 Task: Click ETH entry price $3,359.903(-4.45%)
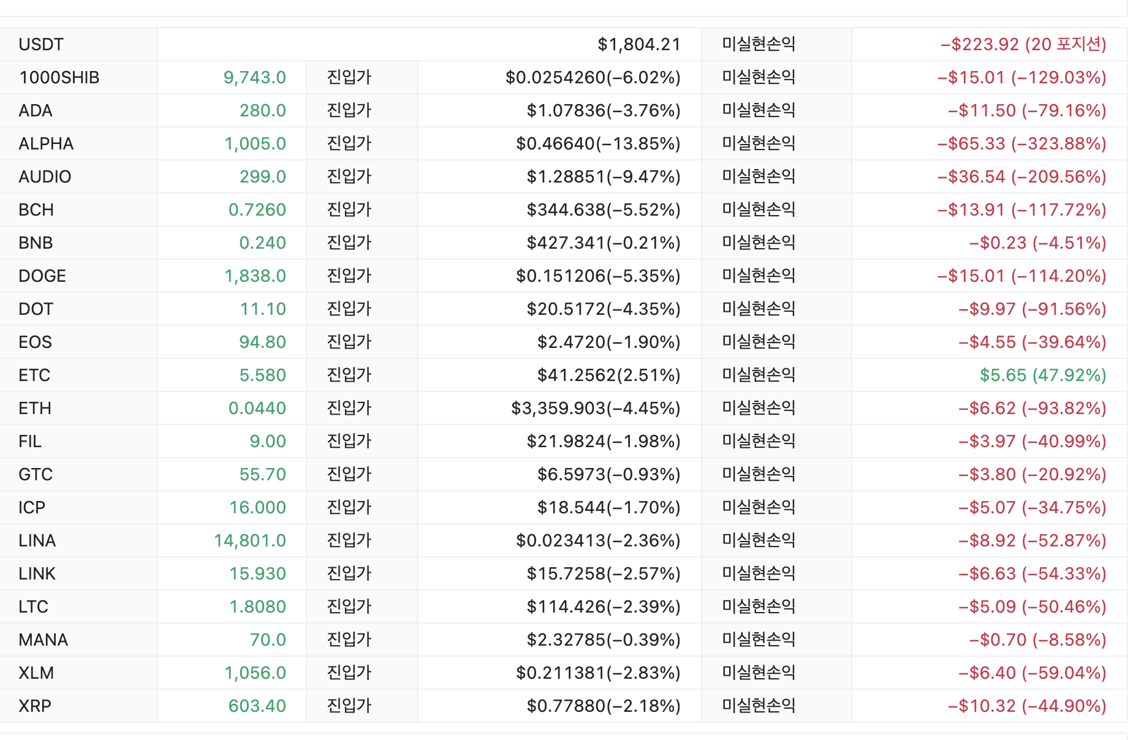596,409
